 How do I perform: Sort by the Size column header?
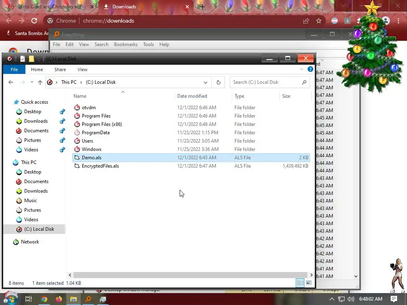click(295, 96)
